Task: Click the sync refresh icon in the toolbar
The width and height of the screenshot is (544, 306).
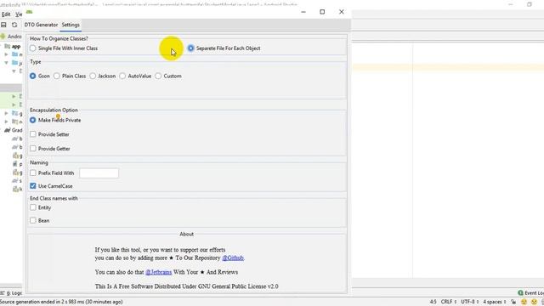Action: [x=14, y=25]
